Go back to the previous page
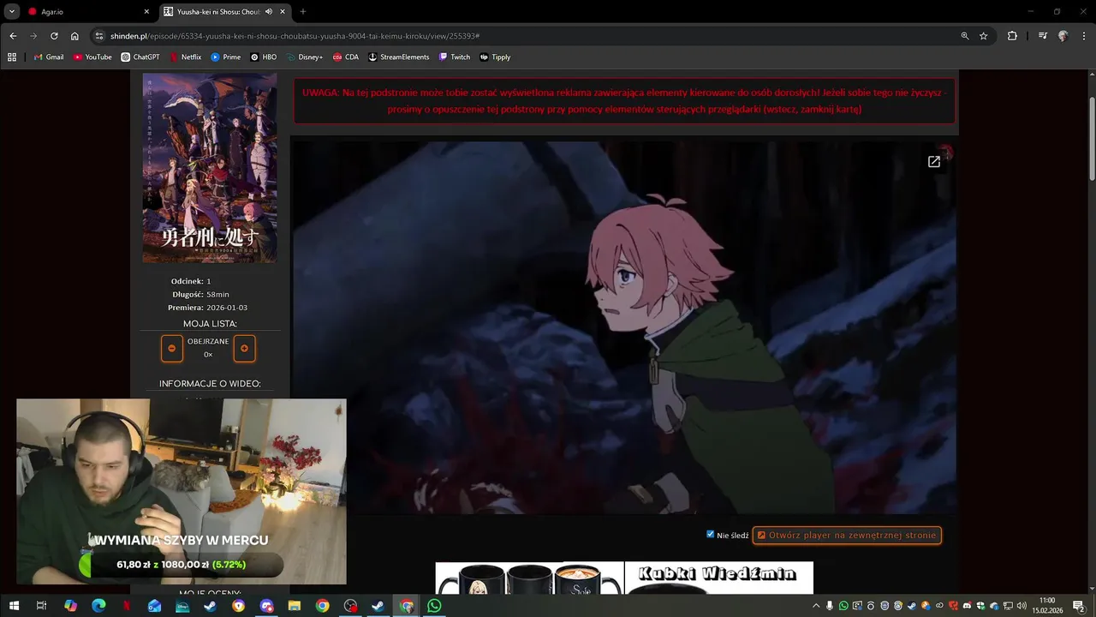Viewport: 1096px width, 617px height. [13, 36]
